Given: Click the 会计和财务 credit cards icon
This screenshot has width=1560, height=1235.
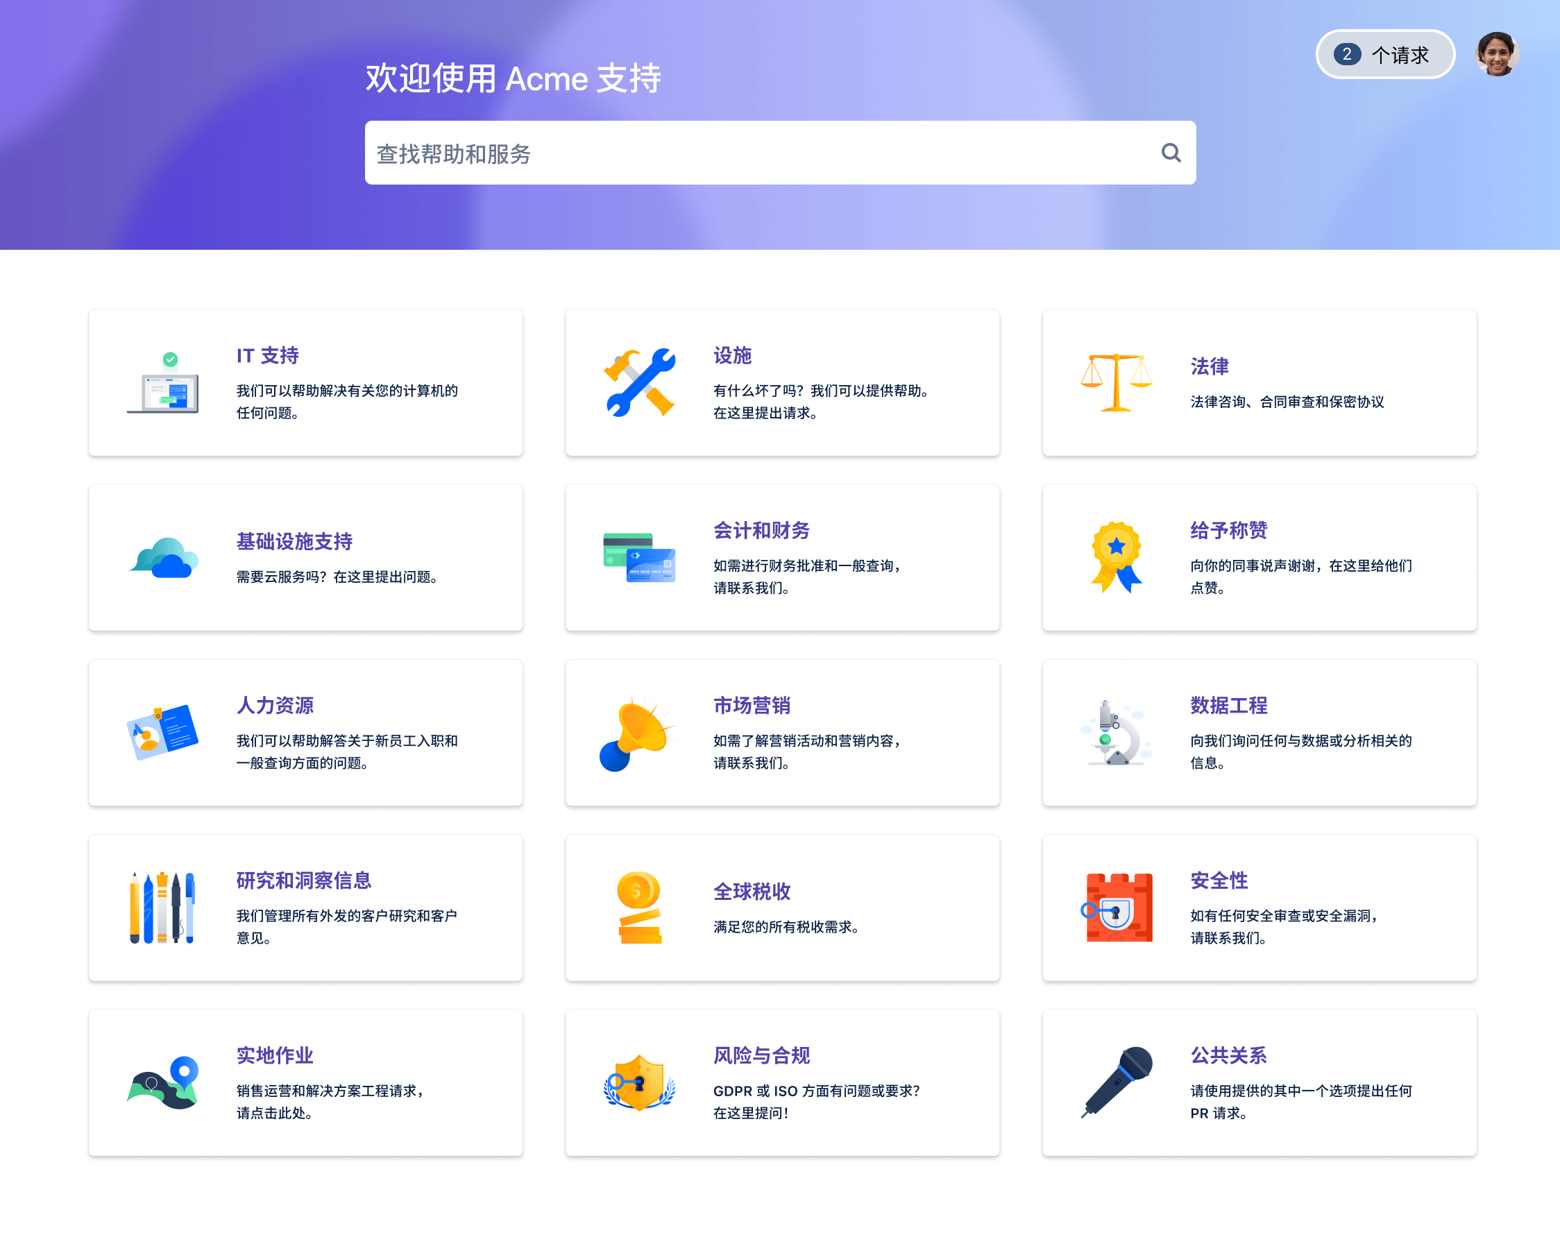Looking at the screenshot, I should 639,558.
